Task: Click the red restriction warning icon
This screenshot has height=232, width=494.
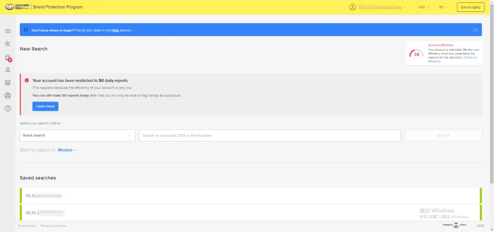Action: (27, 81)
